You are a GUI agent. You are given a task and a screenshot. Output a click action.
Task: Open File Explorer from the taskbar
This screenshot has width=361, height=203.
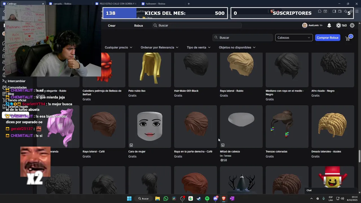pyautogui.click(x=157, y=198)
